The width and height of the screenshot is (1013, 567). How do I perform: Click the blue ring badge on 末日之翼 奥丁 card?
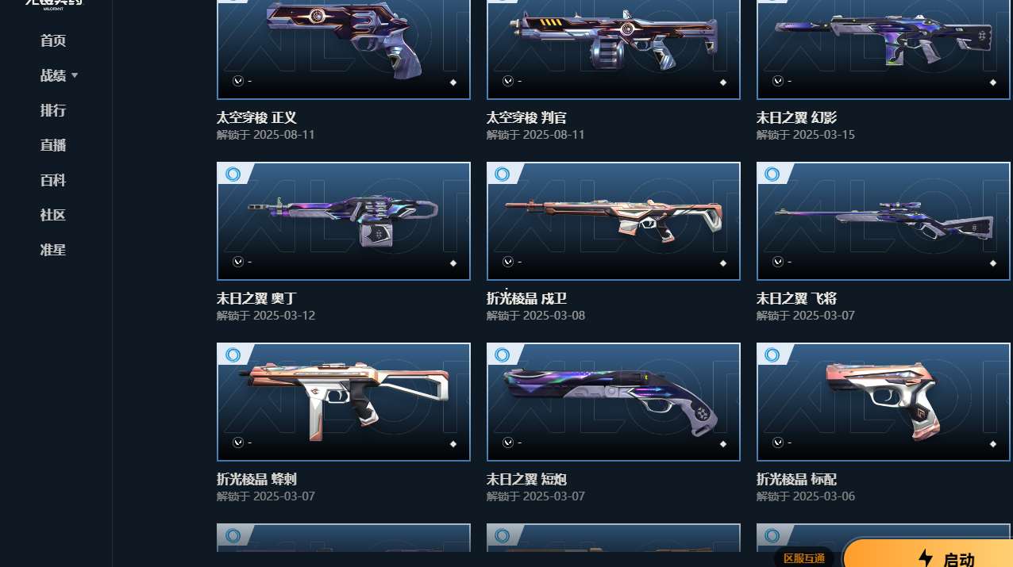tap(233, 174)
